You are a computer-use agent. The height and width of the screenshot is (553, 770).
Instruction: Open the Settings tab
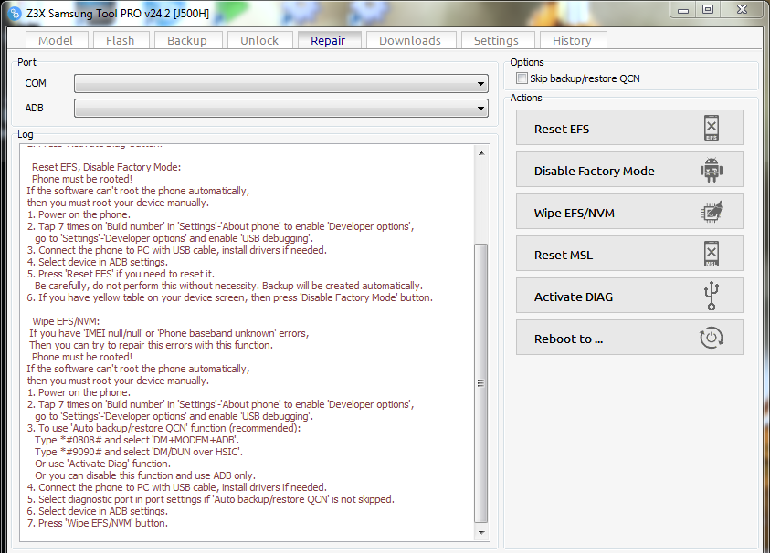coord(497,40)
